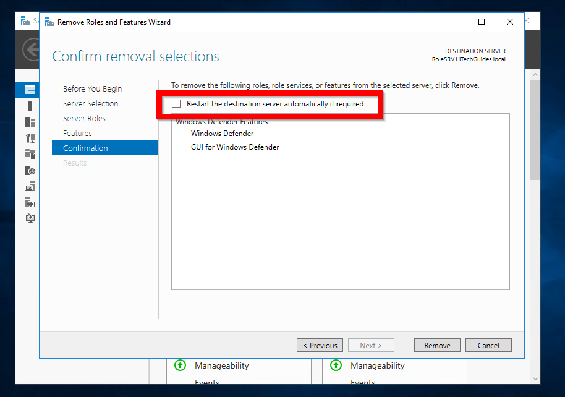The image size is (565, 397).
Task: Open the Dashboard icon in Server Manager sidebar
Action: point(30,90)
